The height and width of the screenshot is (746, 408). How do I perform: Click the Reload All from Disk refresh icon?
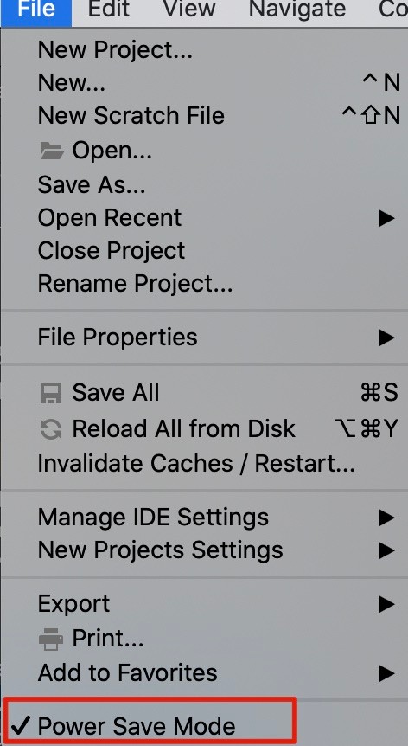click(x=50, y=429)
